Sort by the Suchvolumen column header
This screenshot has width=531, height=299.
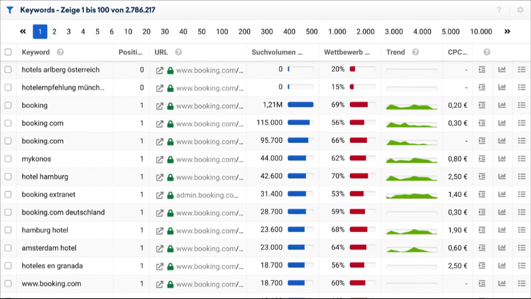pyautogui.click(x=277, y=52)
